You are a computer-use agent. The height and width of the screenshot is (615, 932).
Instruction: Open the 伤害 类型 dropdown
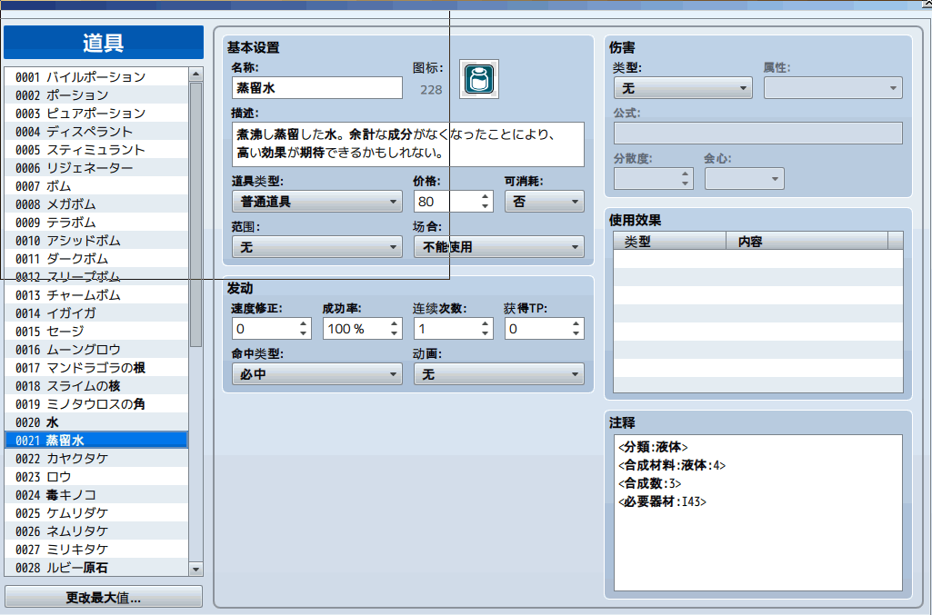pyautogui.click(x=683, y=88)
